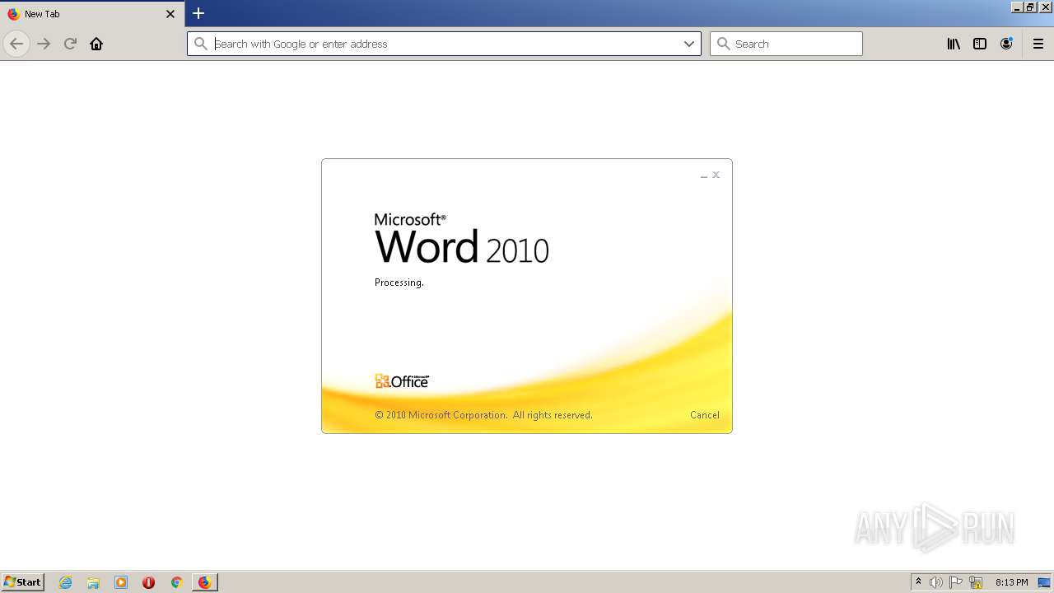This screenshot has width=1054, height=593.
Task: Reload the current page
Action: point(70,44)
